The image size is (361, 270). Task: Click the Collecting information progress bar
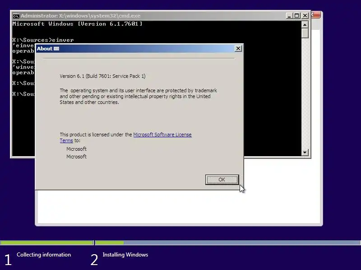coord(47,243)
